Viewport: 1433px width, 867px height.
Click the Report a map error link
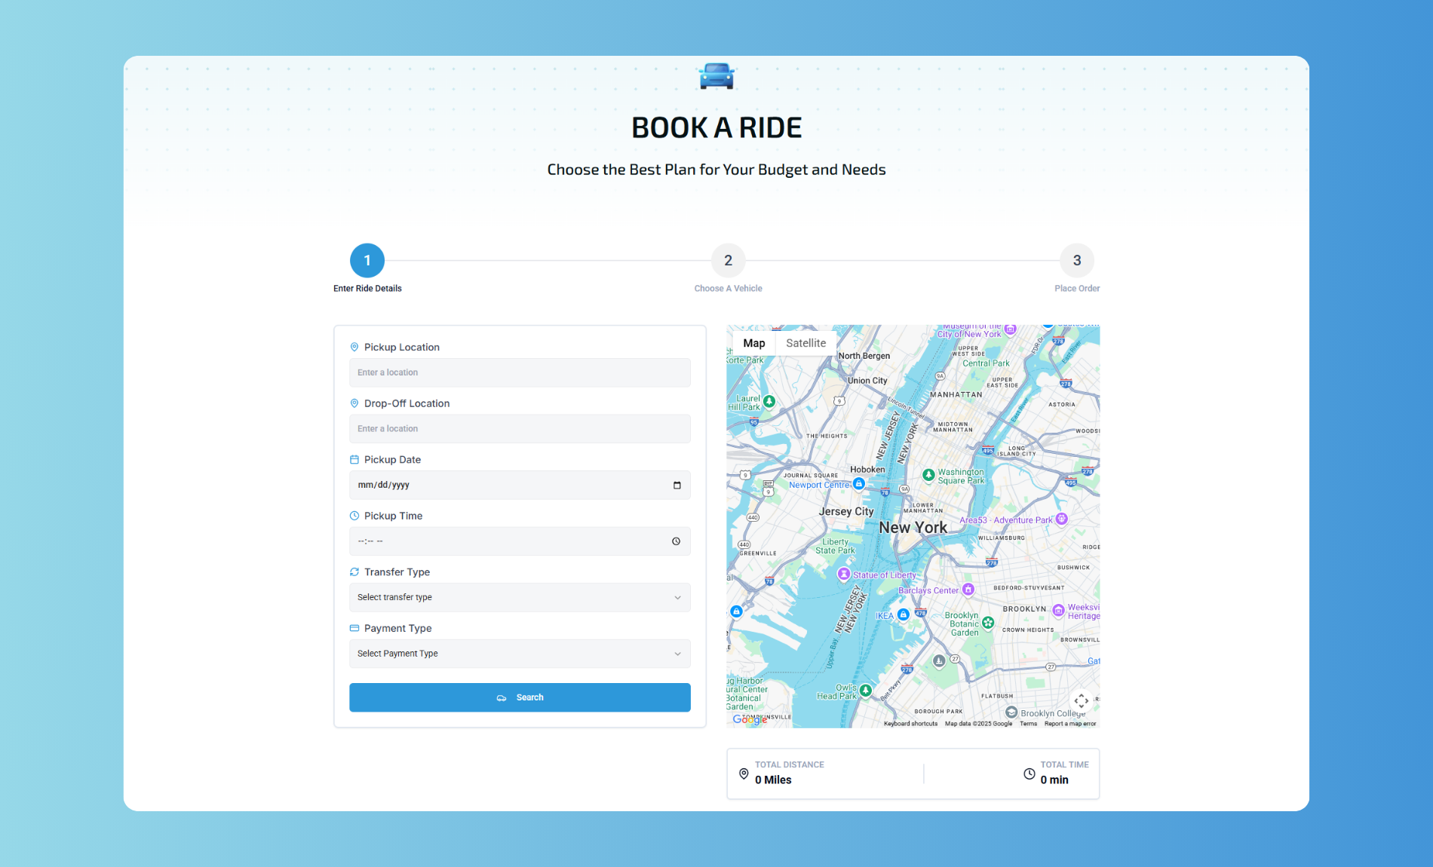(x=1069, y=724)
